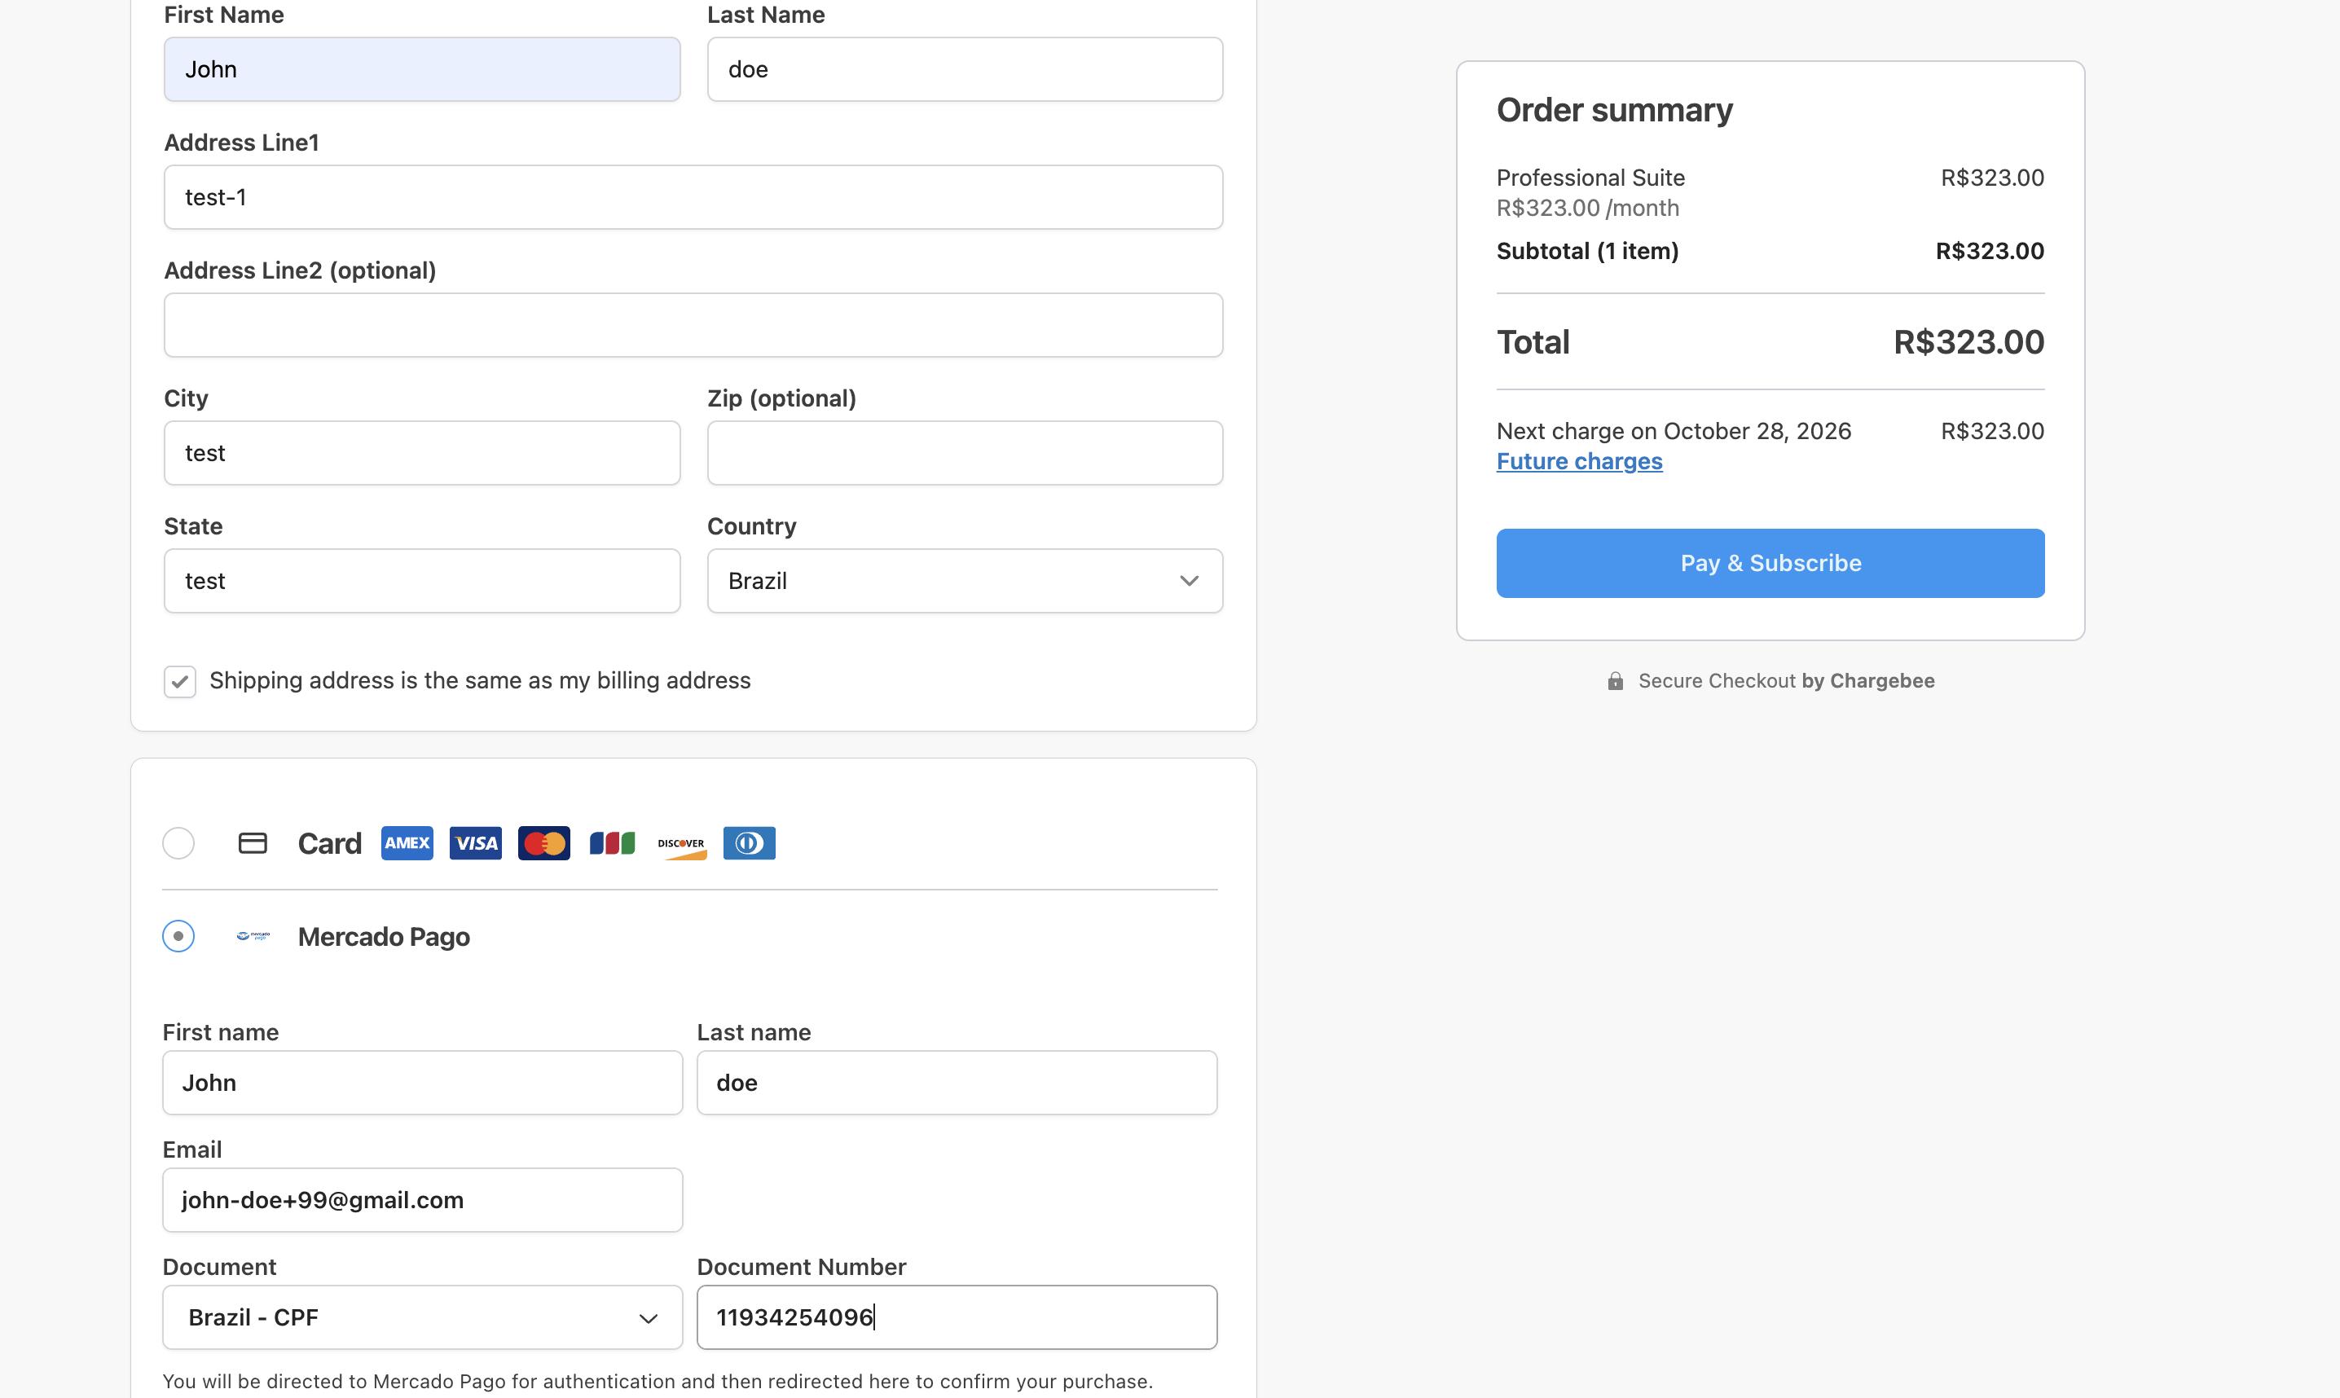Click the Pay & Subscribe button

point(1771,563)
